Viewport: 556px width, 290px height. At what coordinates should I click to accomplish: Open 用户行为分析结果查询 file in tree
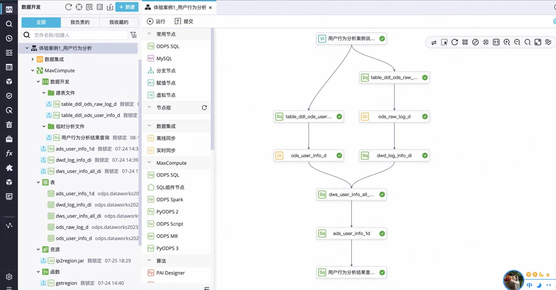pyautogui.click(x=85, y=137)
